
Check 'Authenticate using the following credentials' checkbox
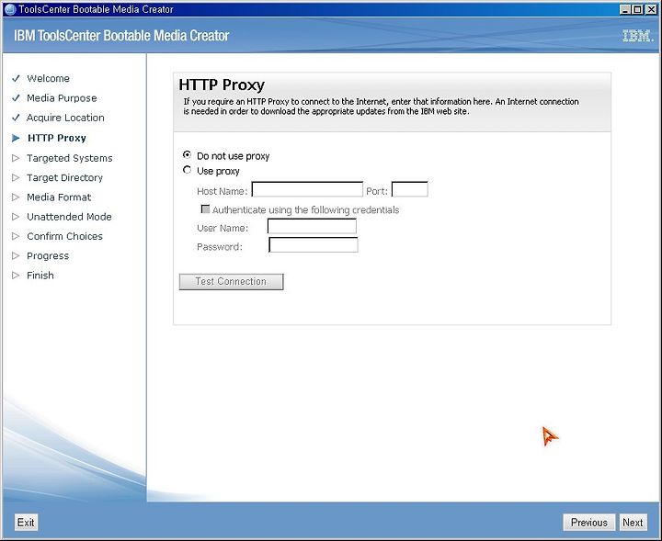pyautogui.click(x=205, y=209)
